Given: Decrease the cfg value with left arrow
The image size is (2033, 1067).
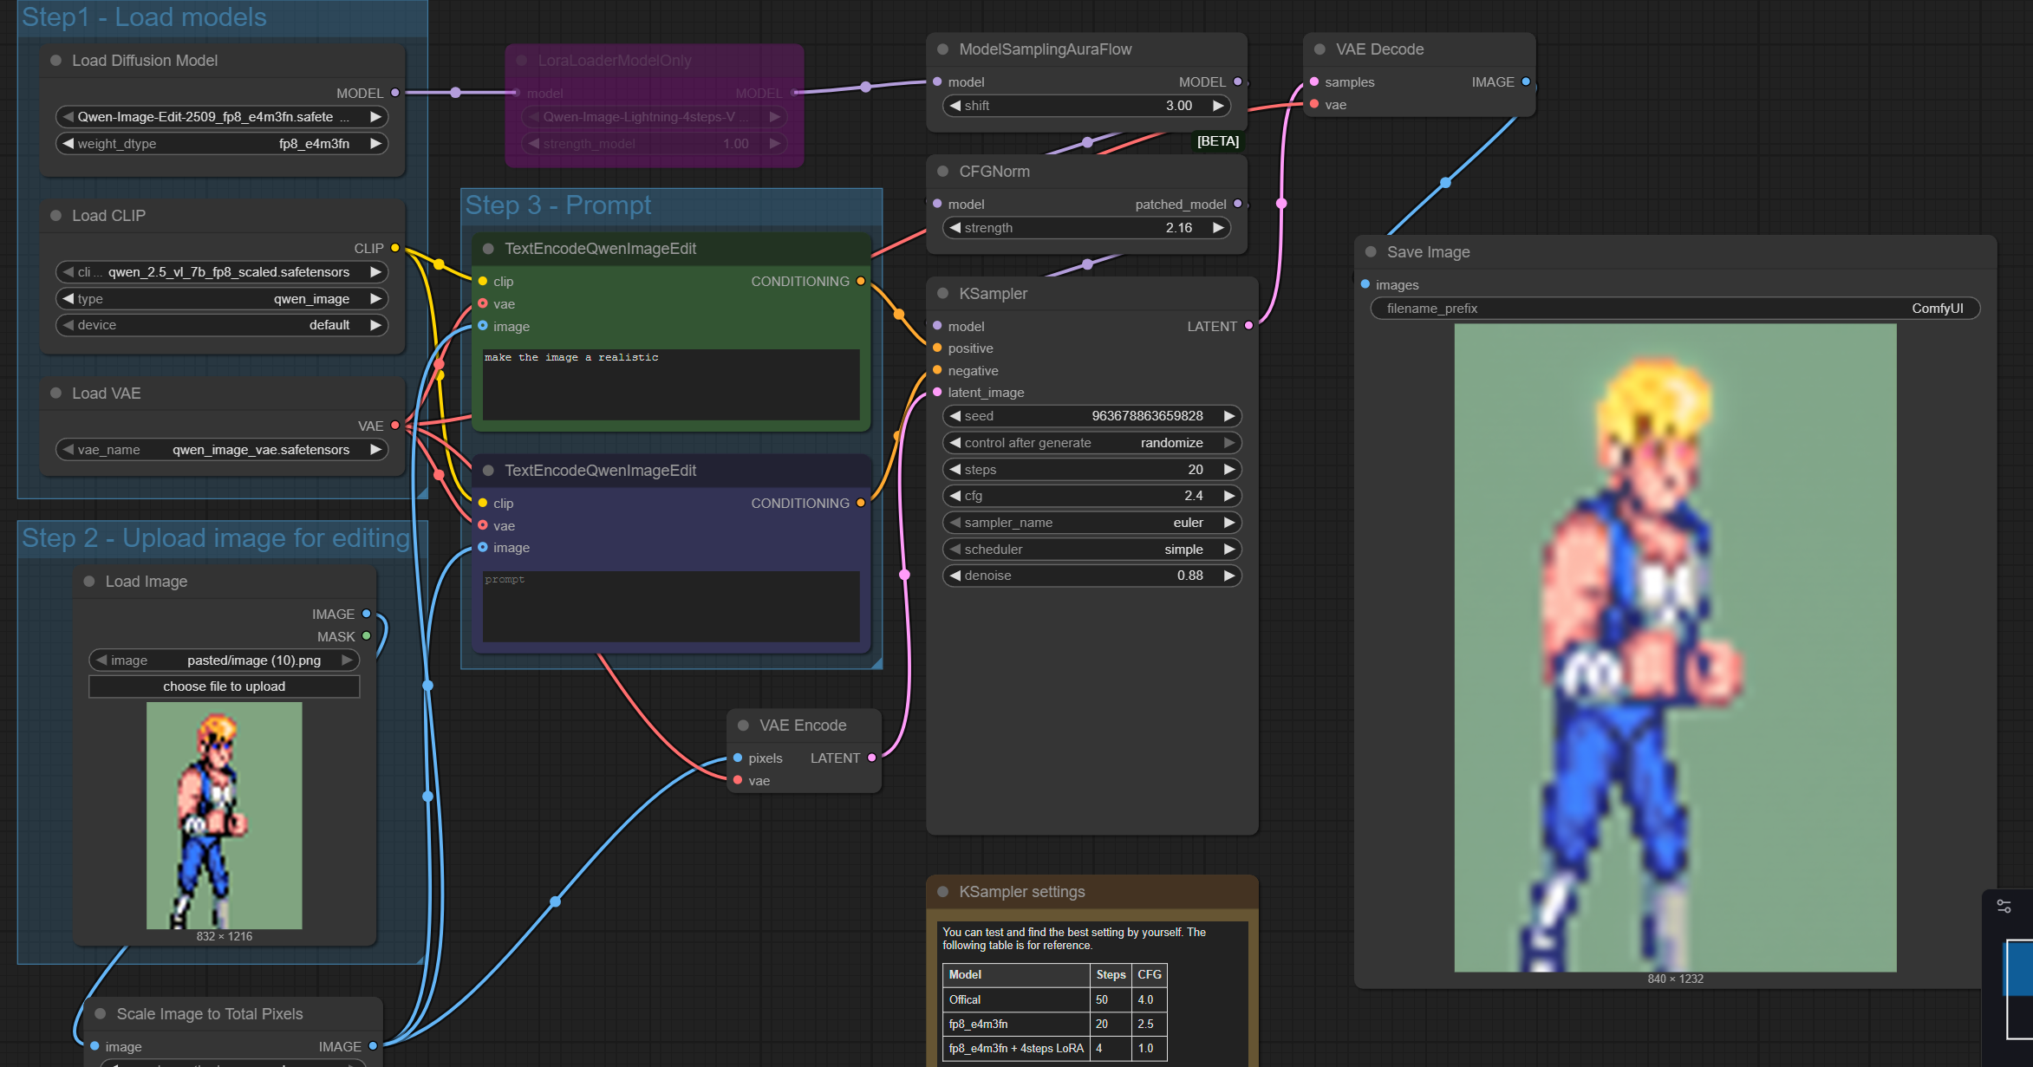Looking at the screenshot, I should 955,496.
